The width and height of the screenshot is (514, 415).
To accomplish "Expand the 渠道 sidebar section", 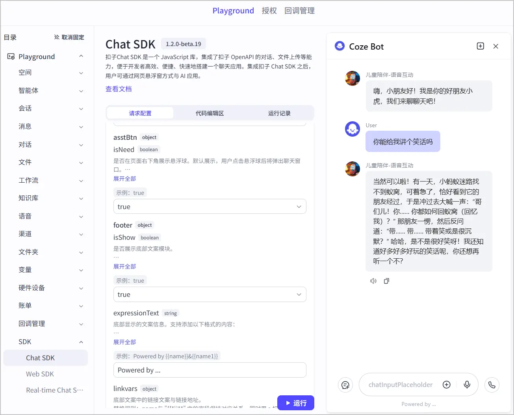I will pos(81,234).
